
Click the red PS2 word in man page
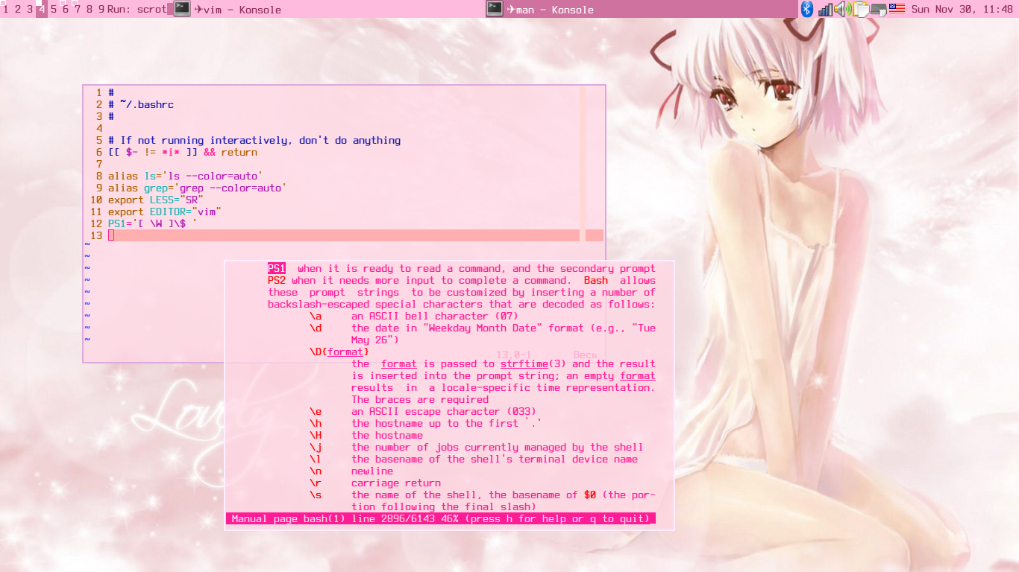pyautogui.click(x=277, y=281)
